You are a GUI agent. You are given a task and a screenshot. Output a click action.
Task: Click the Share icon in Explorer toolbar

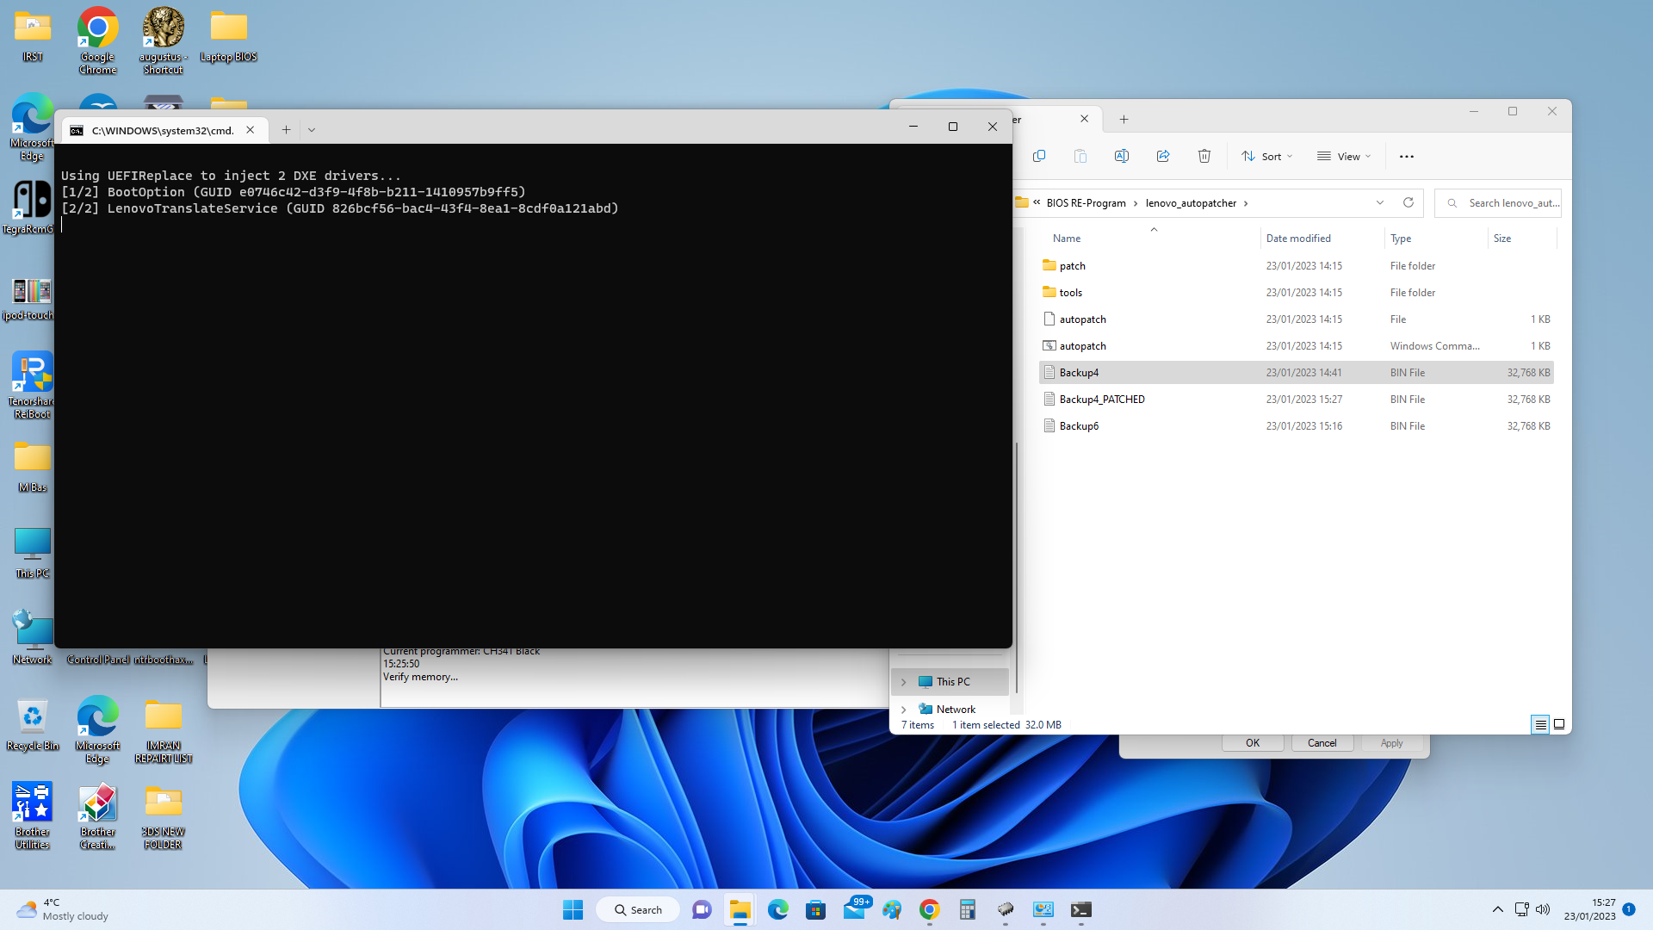pyautogui.click(x=1163, y=156)
